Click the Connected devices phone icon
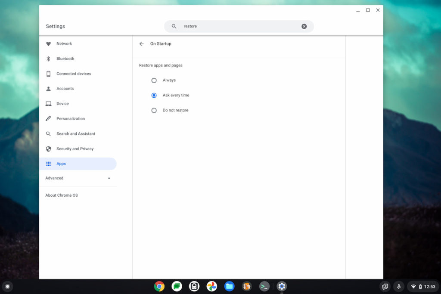 coord(48,74)
